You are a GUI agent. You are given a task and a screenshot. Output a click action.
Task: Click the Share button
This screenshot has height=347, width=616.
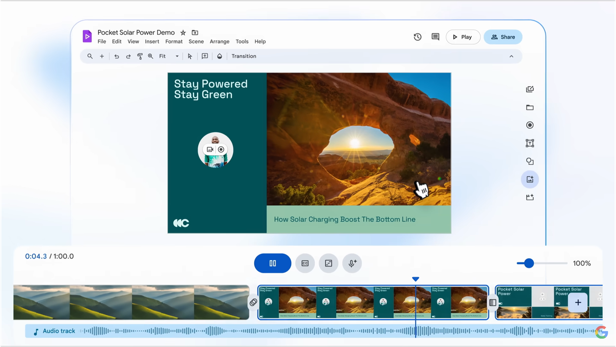503,37
